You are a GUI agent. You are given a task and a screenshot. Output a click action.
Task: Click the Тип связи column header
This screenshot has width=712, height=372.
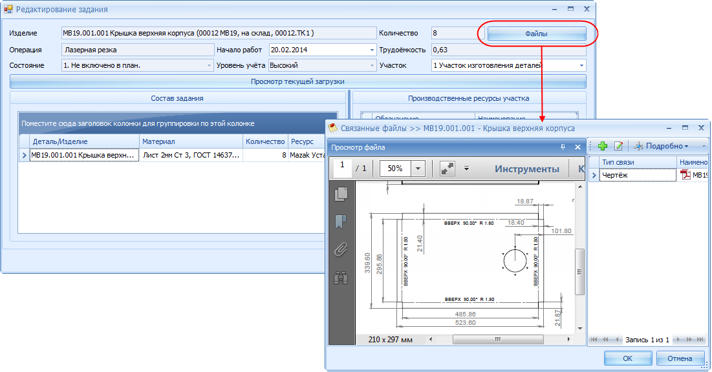coord(638,162)
